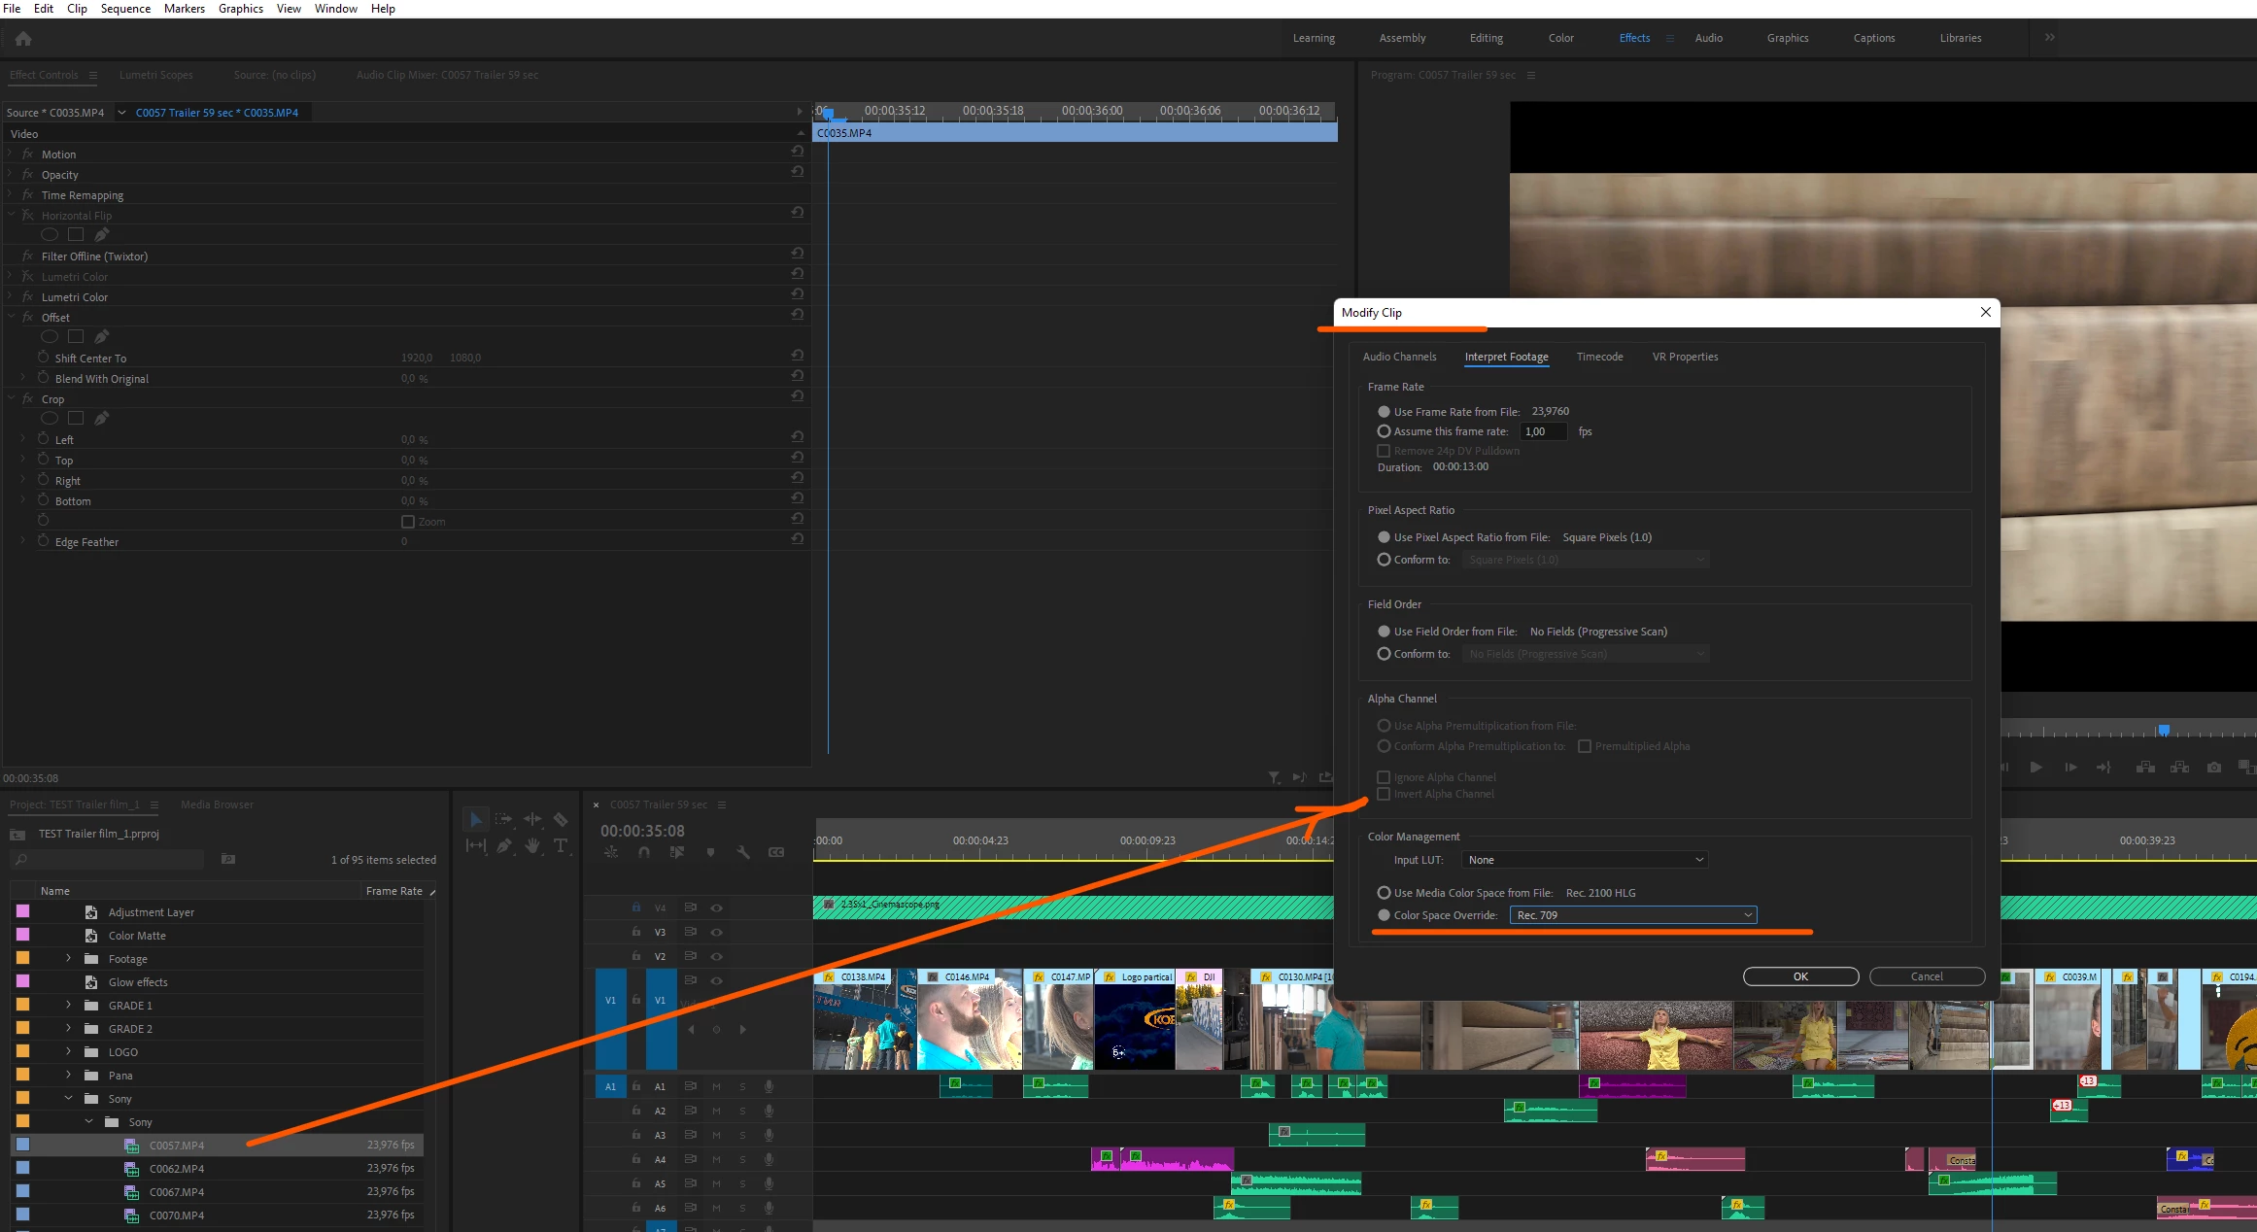This screenshot has width=2257, height=1232.
Task: Choose Assume this frame rate option
Action: click(x=1384, y=431)
